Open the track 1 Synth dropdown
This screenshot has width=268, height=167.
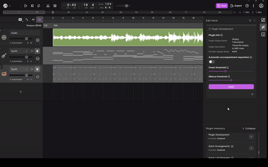click(19, 51)
